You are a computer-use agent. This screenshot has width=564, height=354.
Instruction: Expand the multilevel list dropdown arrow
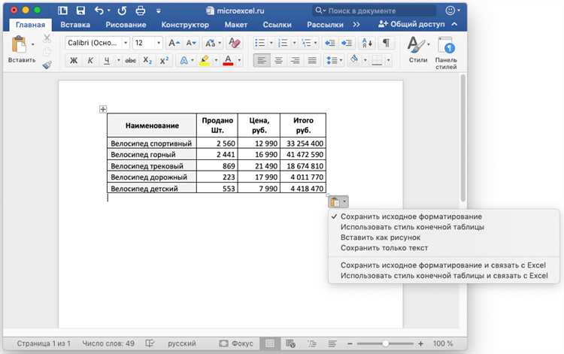pos(315,43)
